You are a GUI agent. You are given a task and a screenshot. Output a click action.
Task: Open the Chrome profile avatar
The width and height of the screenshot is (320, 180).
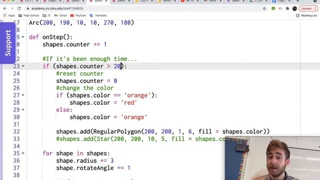294,8
